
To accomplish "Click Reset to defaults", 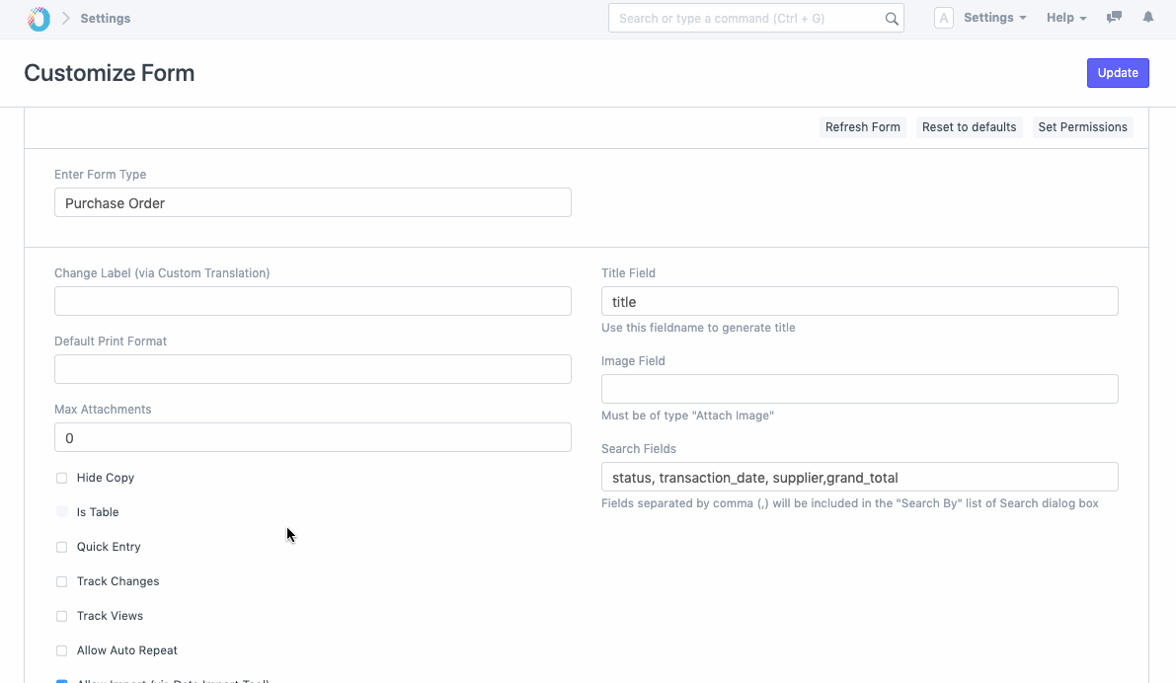I will (x=969, y=126).
